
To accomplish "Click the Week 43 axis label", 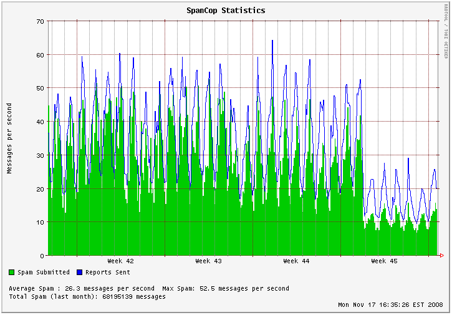I will tap(208, 261).
